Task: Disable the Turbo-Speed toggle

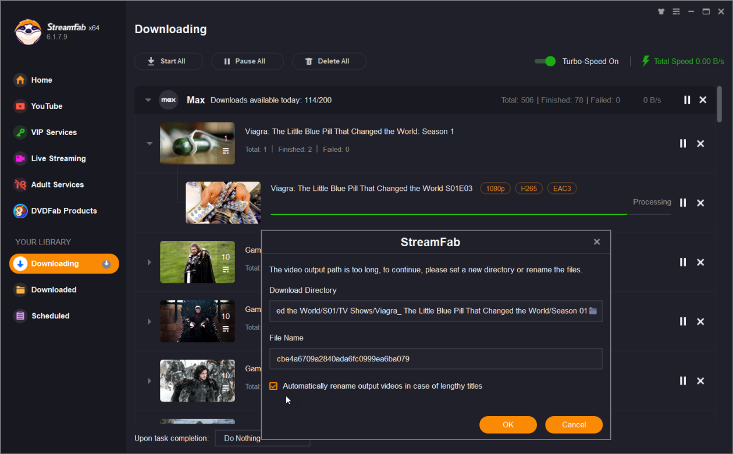Action: tap(545, 61)
